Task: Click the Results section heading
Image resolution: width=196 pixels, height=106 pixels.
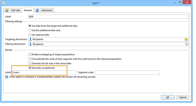Action: (x=9, y=50)
